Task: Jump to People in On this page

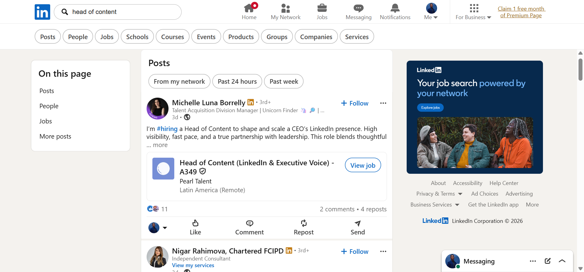Action: point(49,106)
